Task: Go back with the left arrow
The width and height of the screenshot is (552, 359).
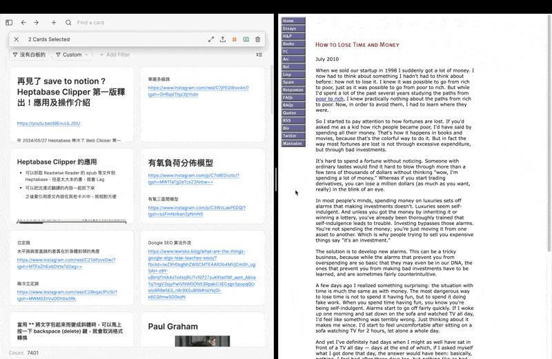Action: tap(23, 23)
